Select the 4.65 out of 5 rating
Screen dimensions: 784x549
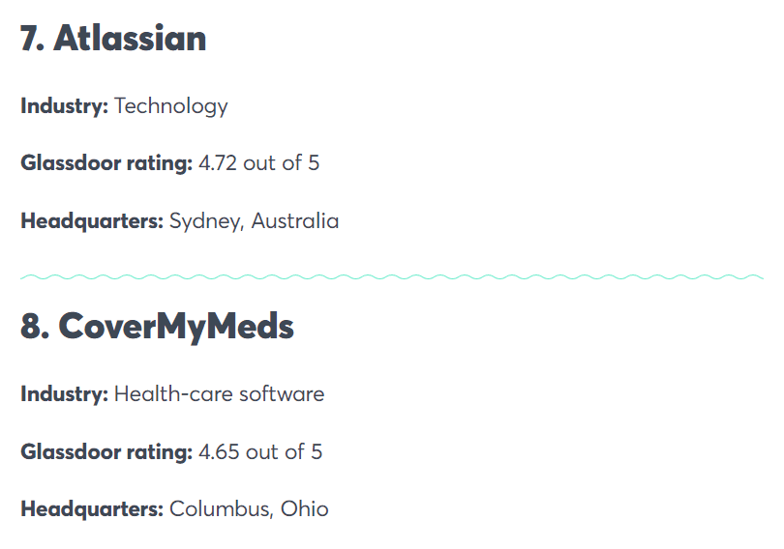260,451
